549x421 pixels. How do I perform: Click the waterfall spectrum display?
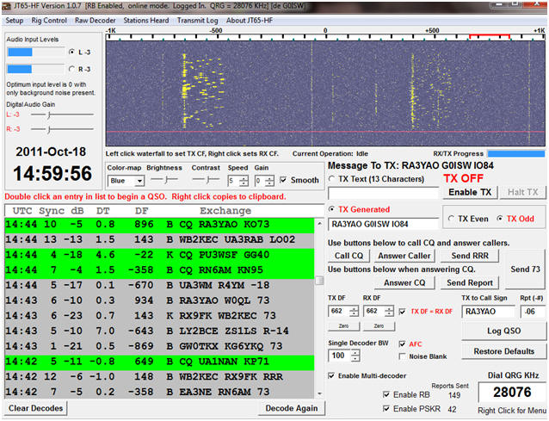coord(325,94)
